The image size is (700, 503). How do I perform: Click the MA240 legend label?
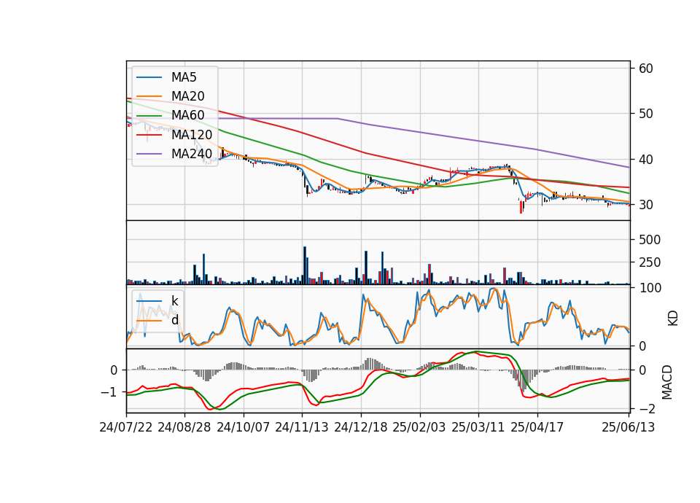coord(192,154)
